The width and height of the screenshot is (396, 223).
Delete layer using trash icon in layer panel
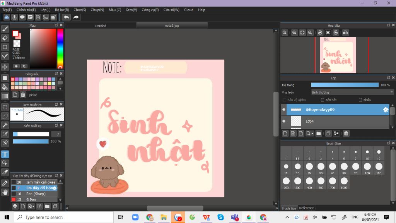tap(346, 134)
